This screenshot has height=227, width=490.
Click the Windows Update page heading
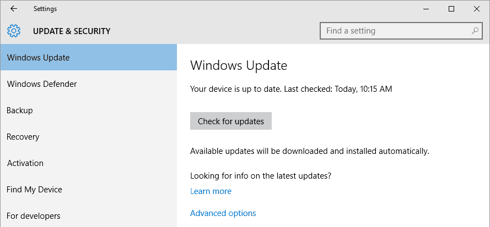[x=239, y=66]
